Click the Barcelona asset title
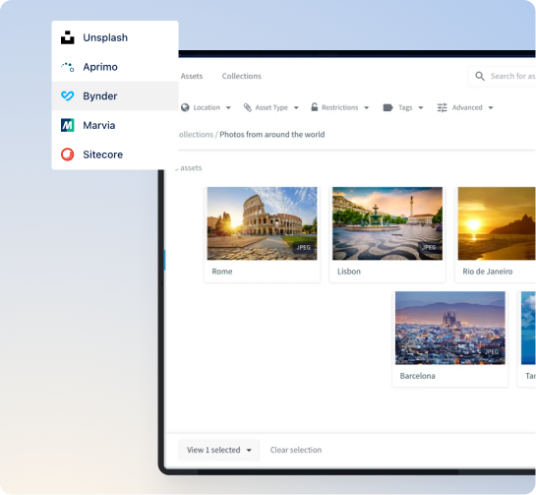This screenshot has height=495, width=536. click(x=417, y=376)
